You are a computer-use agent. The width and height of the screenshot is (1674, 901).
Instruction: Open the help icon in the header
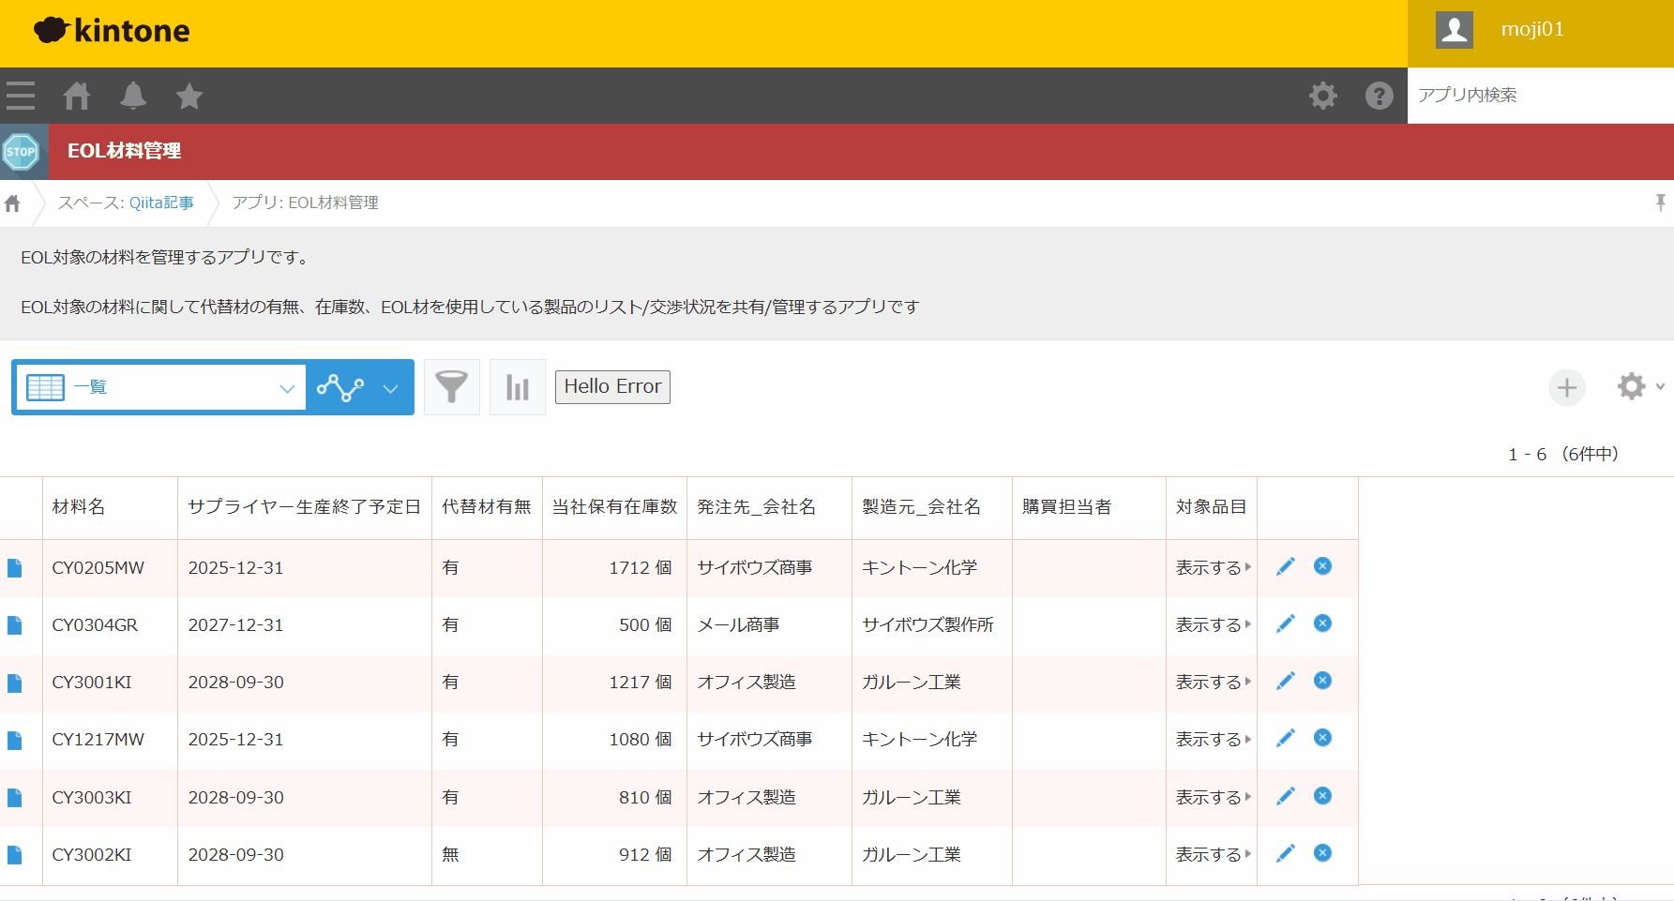click(x=1379, y=95)
